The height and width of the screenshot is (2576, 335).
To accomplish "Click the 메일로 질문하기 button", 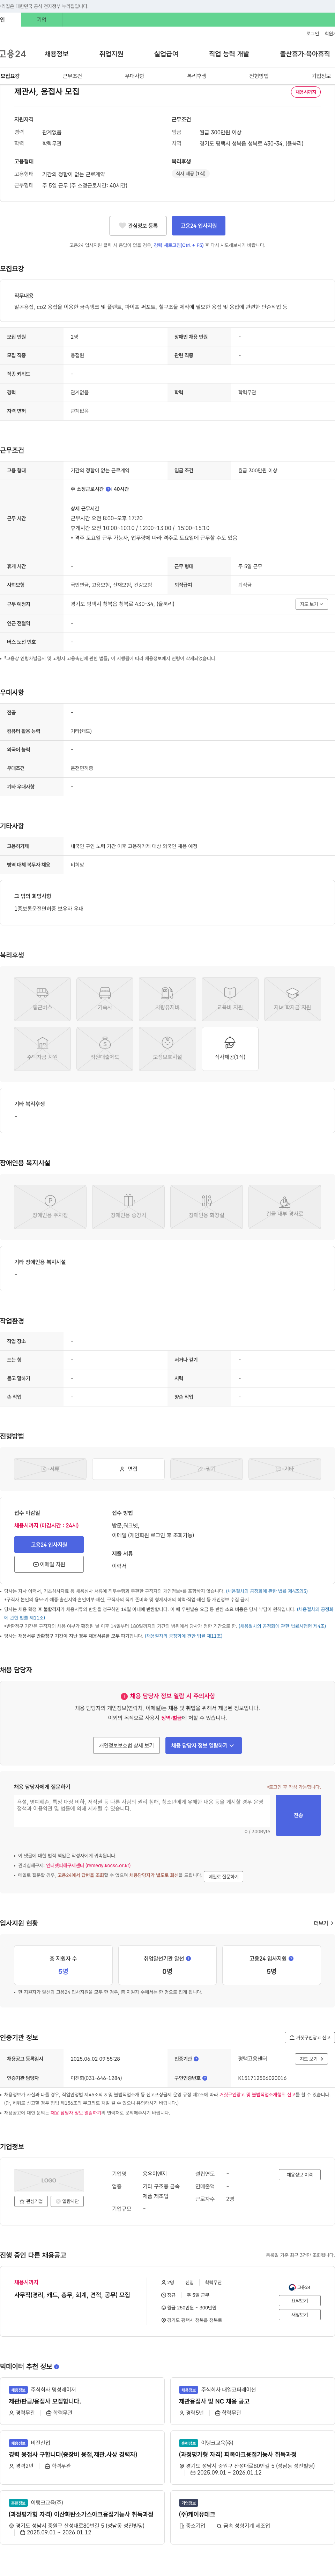I will tap(223, 1876).
